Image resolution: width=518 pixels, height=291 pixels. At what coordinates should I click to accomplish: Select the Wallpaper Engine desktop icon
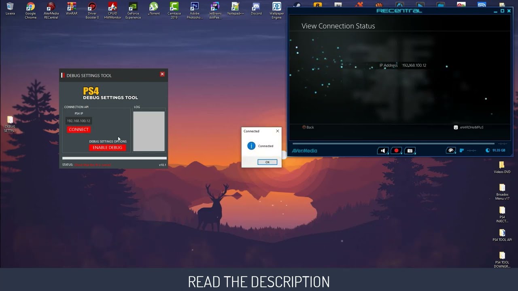coord(277,11)
